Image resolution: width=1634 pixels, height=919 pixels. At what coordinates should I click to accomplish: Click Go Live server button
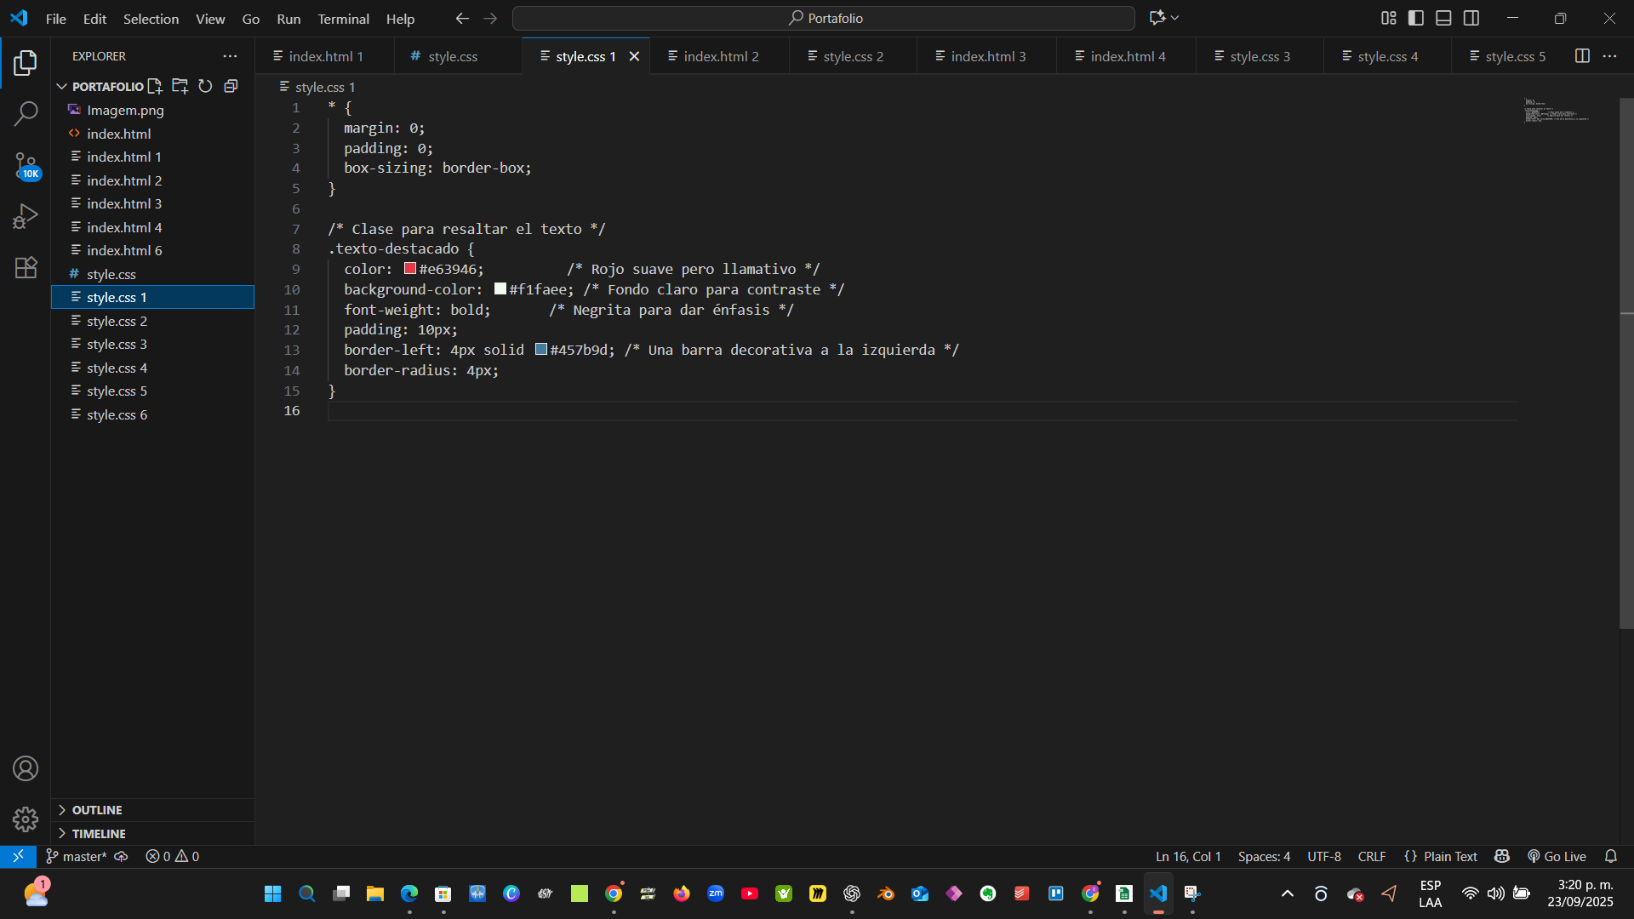[1557, 856]
